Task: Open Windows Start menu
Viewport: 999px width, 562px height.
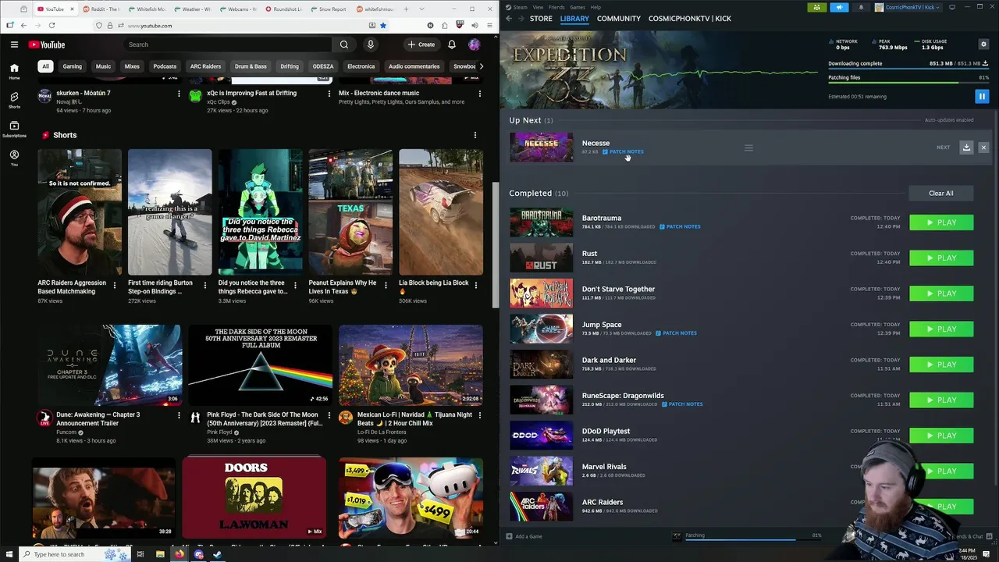Action: [x=9, y=554]
